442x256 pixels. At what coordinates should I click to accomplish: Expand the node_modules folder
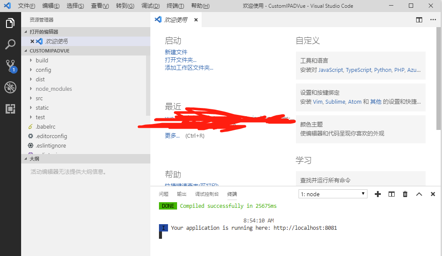click(31, 89)
